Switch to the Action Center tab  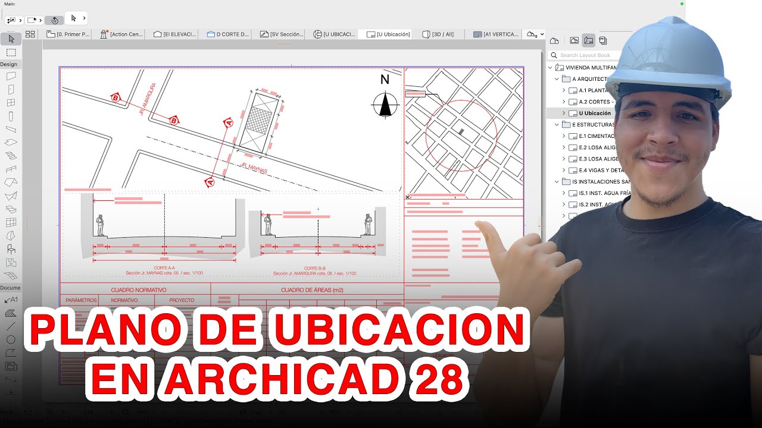tap(121, 34)
